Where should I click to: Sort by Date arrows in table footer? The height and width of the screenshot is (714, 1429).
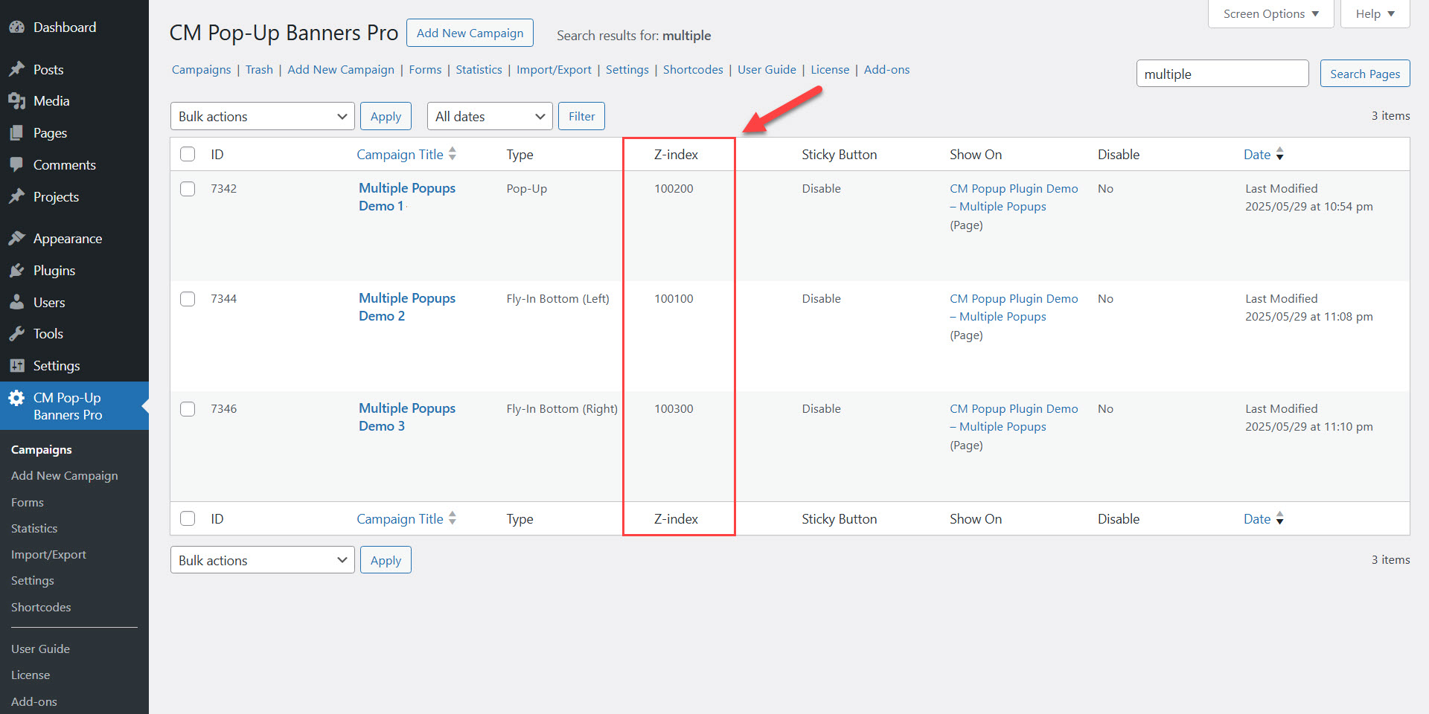[1280, 518]
